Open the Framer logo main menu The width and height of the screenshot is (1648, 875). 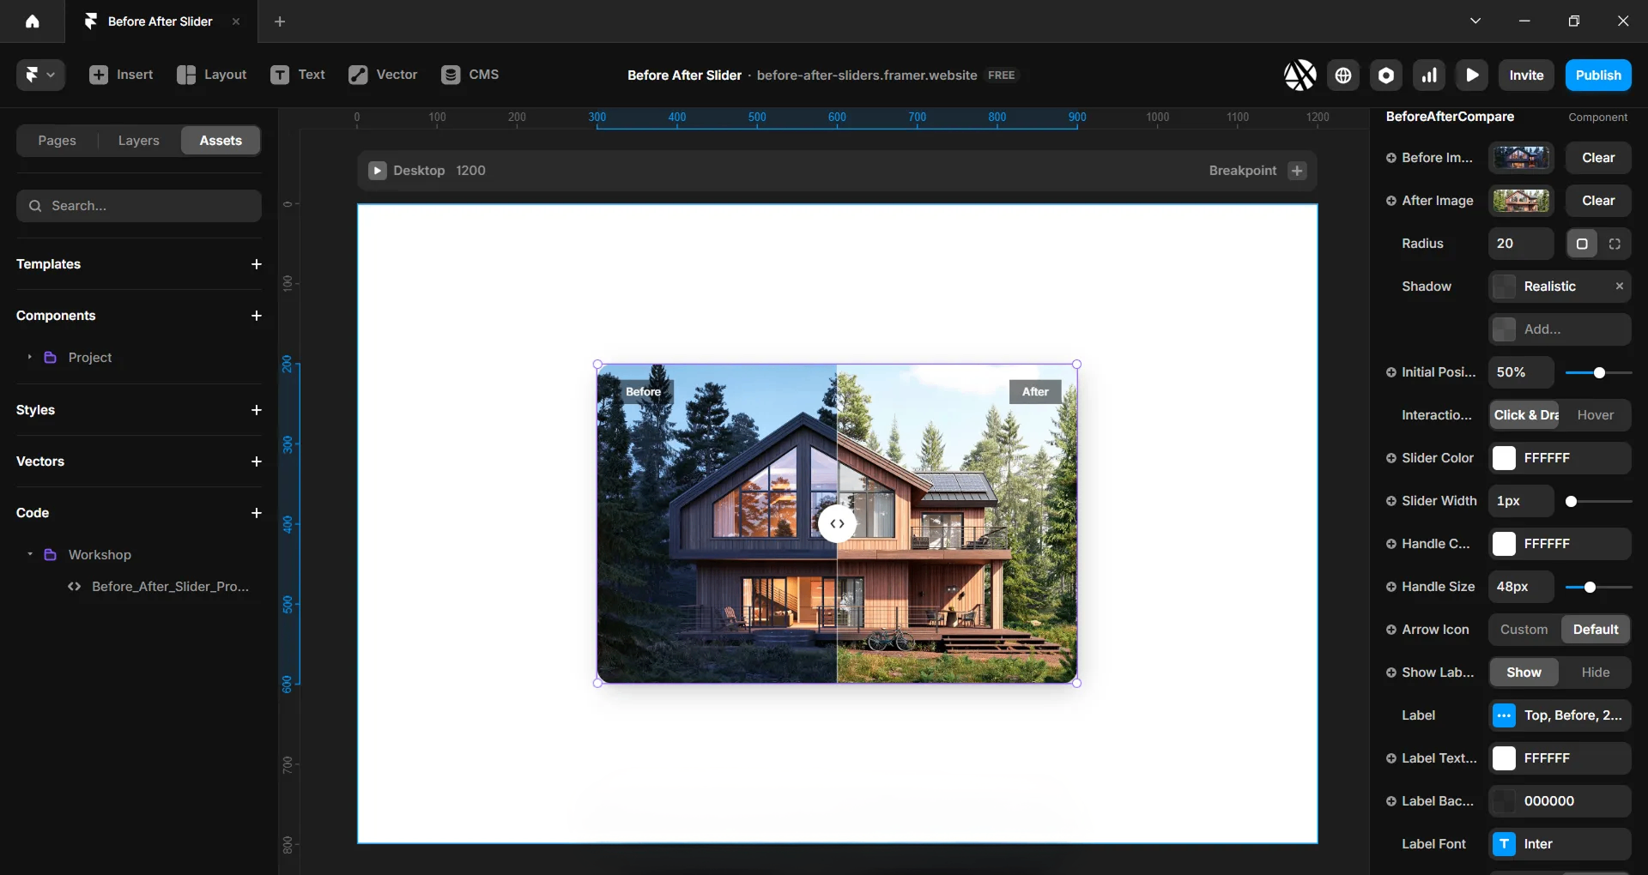point(39,75)
